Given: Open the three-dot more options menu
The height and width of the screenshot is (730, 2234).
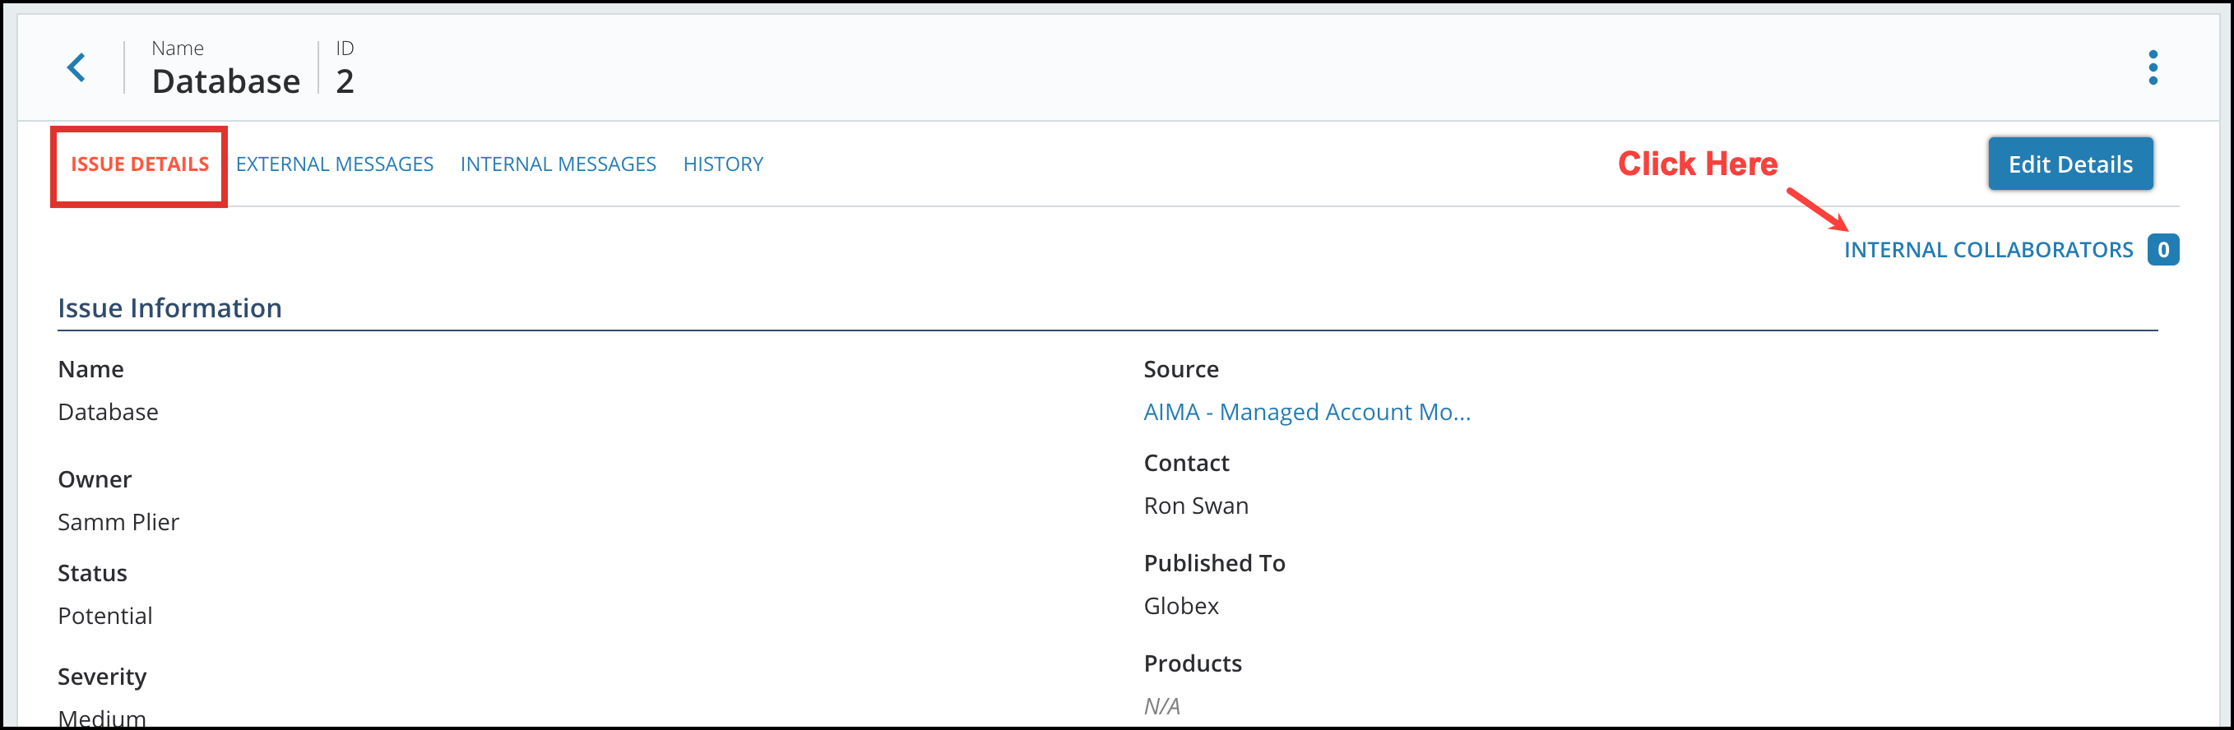Looking at the screenshot, I should click(x=2153, y=67).
